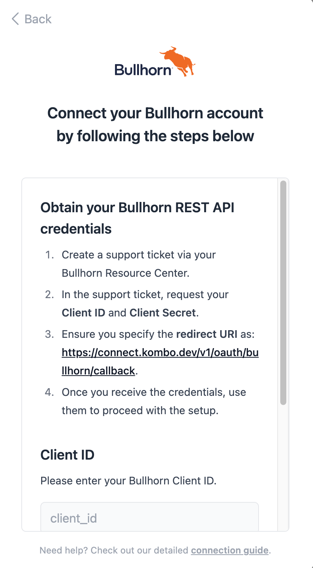Screen dimensions: 313x568
Task: Open the connection guide link
Action: (x=230, y=550)
